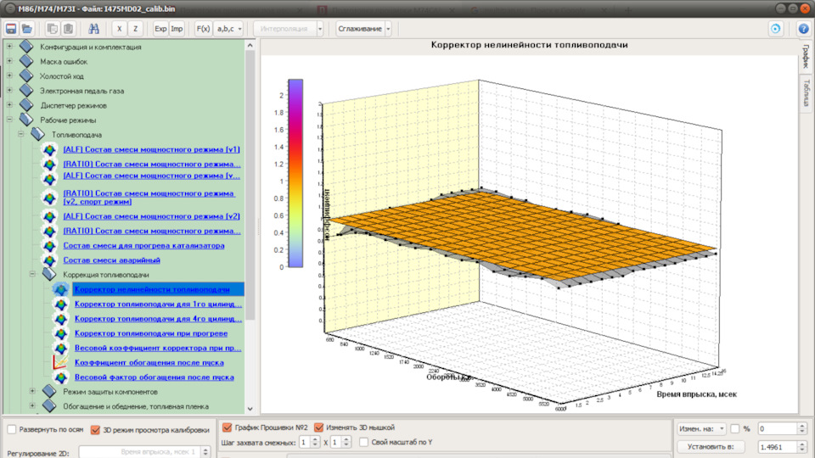Screen dimensions: 815x458
Task: Open file with the folder icon
Action: (x=27, y=29)
